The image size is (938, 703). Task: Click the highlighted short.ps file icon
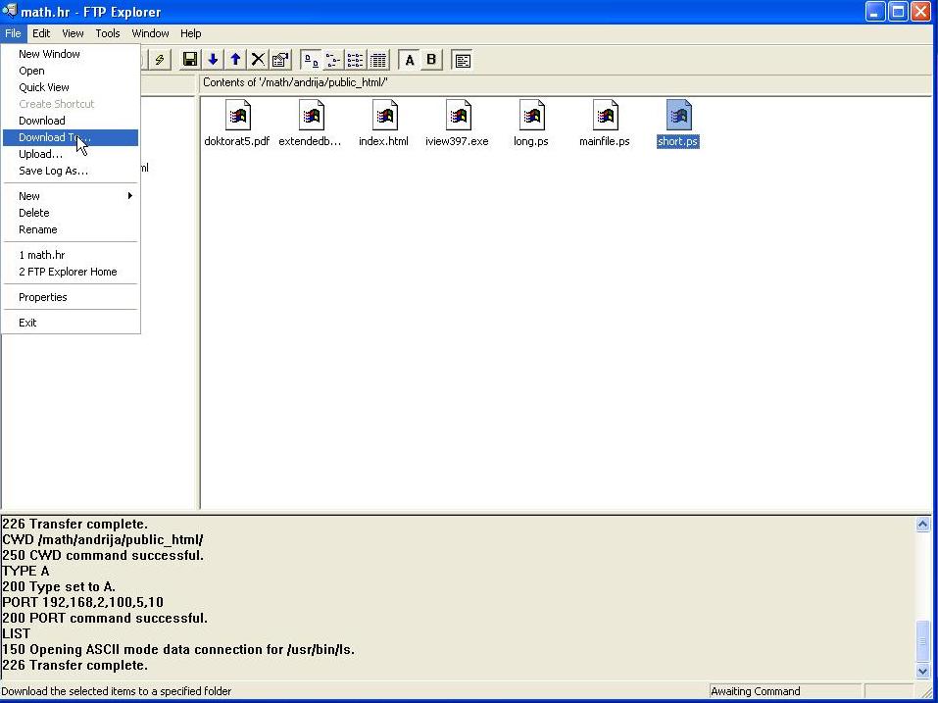click(x=679, y=115)
